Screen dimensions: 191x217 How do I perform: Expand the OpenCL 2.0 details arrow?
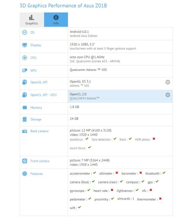[168, 95]
